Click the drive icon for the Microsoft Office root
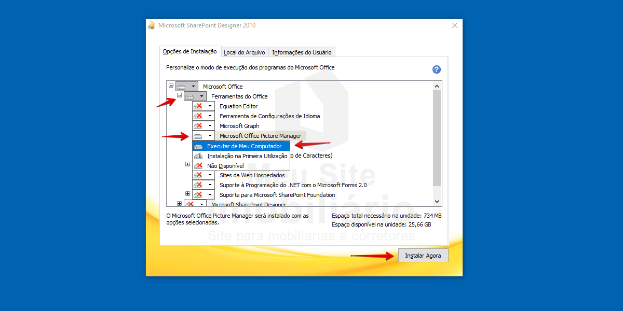623x311 pixels. click(181, 87)
